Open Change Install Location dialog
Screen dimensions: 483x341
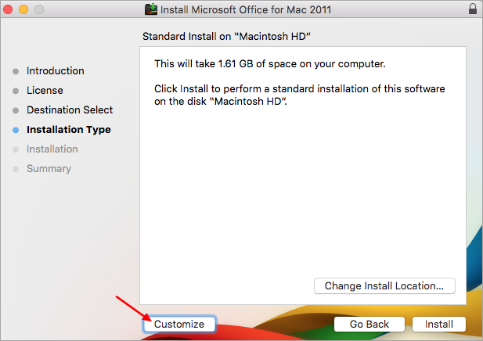tap(384, 285)
